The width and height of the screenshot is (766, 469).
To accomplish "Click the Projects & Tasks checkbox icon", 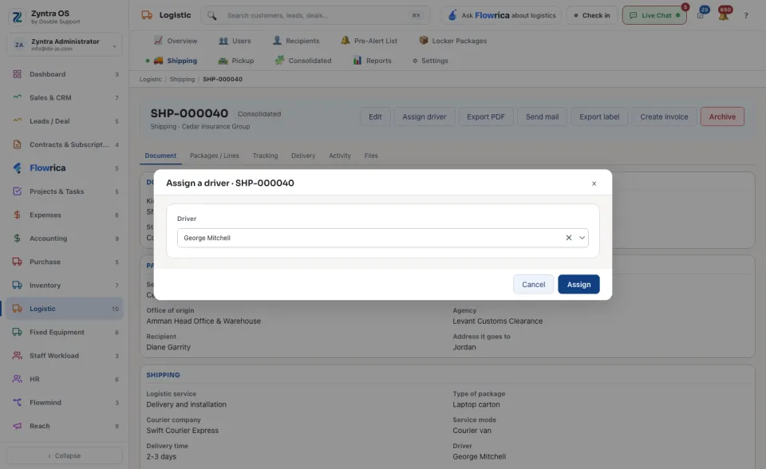I will coord(17,191).
